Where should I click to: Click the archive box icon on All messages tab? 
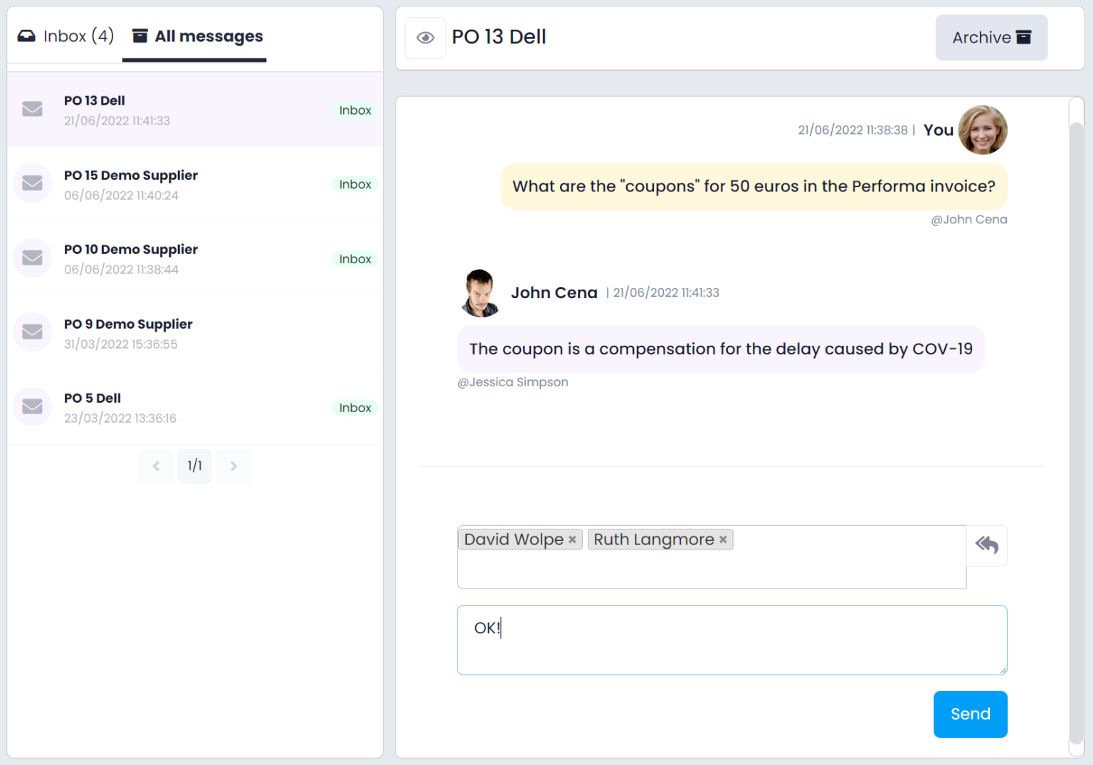pos(139,35)
